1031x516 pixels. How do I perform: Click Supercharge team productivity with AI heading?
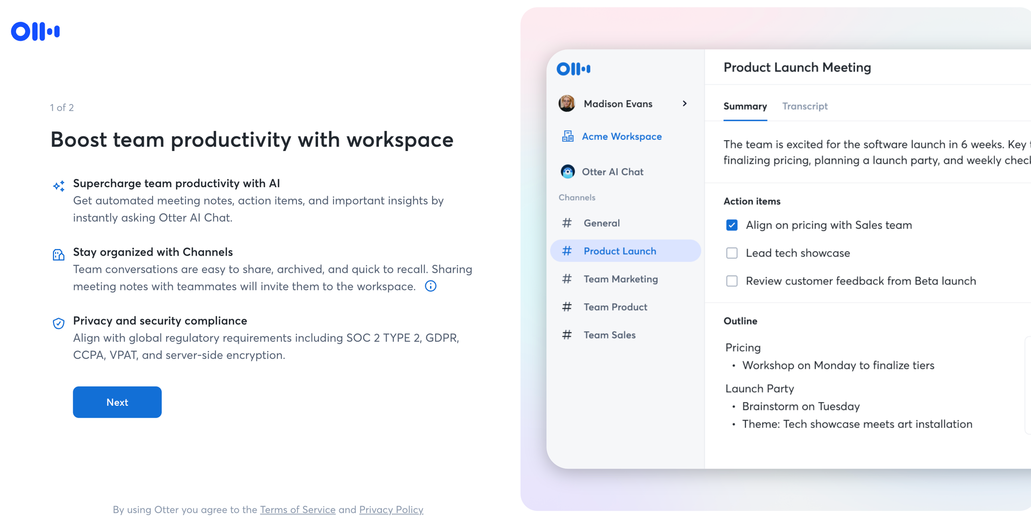point(176,184)
